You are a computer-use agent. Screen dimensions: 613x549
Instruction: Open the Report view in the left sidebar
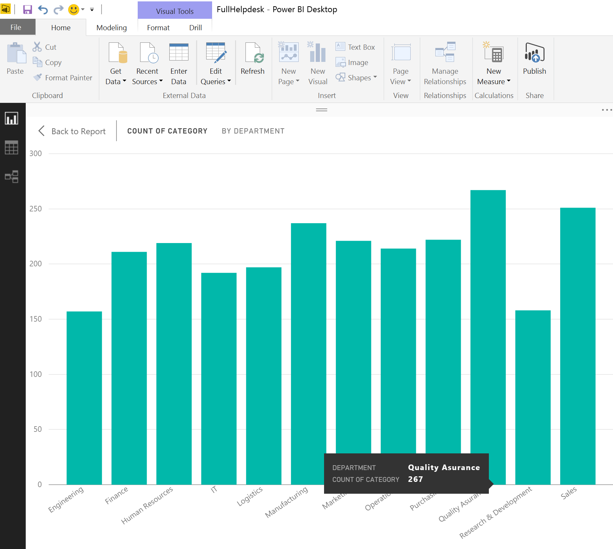click(11, 119)
